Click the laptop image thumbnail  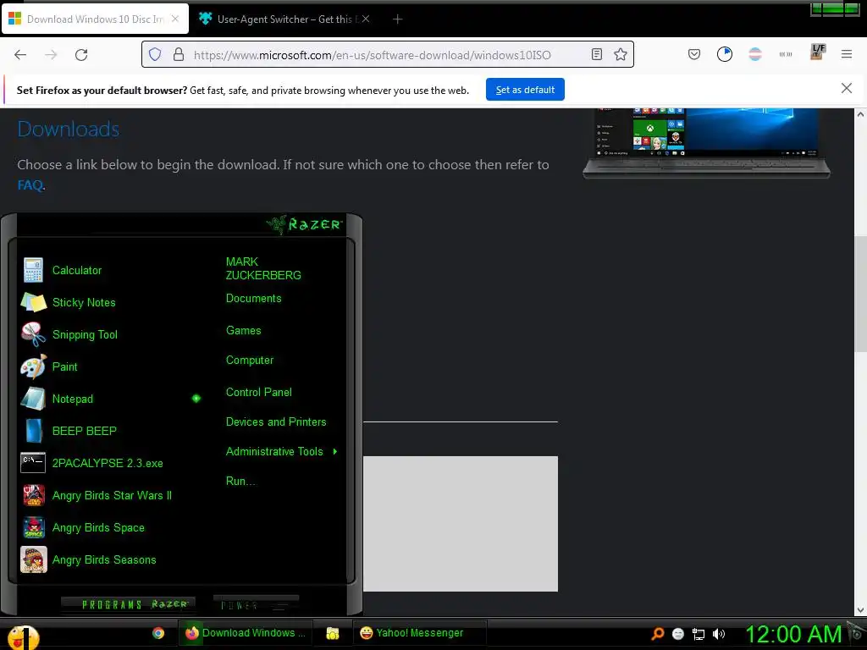pyautogui.click(x=706, y=143)
